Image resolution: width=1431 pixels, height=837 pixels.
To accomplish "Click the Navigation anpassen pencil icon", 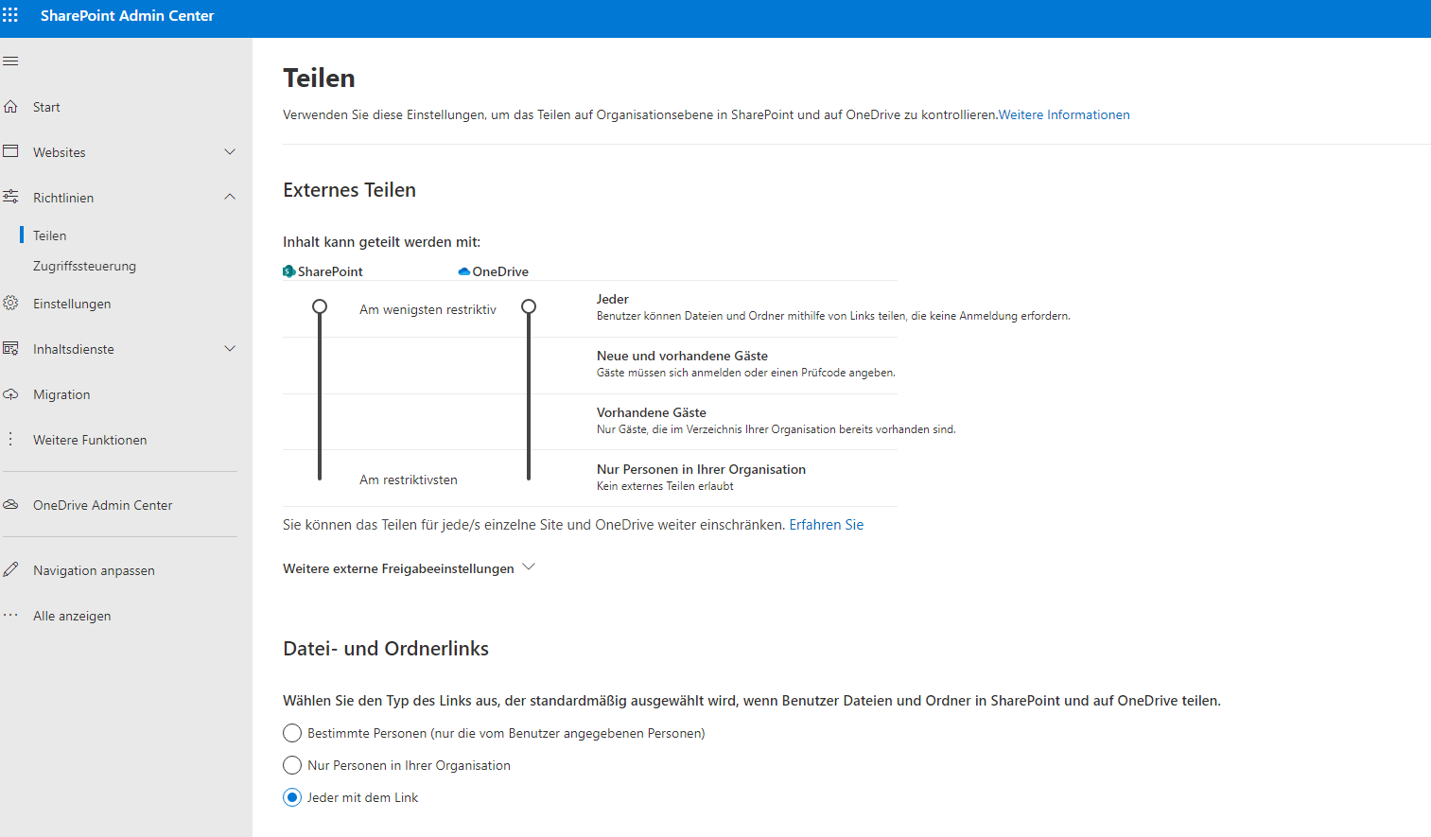I will pos(10,569).
